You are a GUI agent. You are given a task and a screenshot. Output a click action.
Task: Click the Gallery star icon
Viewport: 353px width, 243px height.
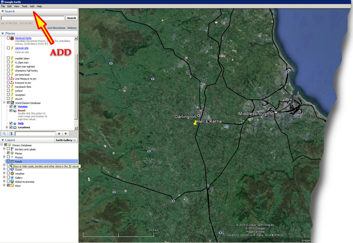coord(12,177)
